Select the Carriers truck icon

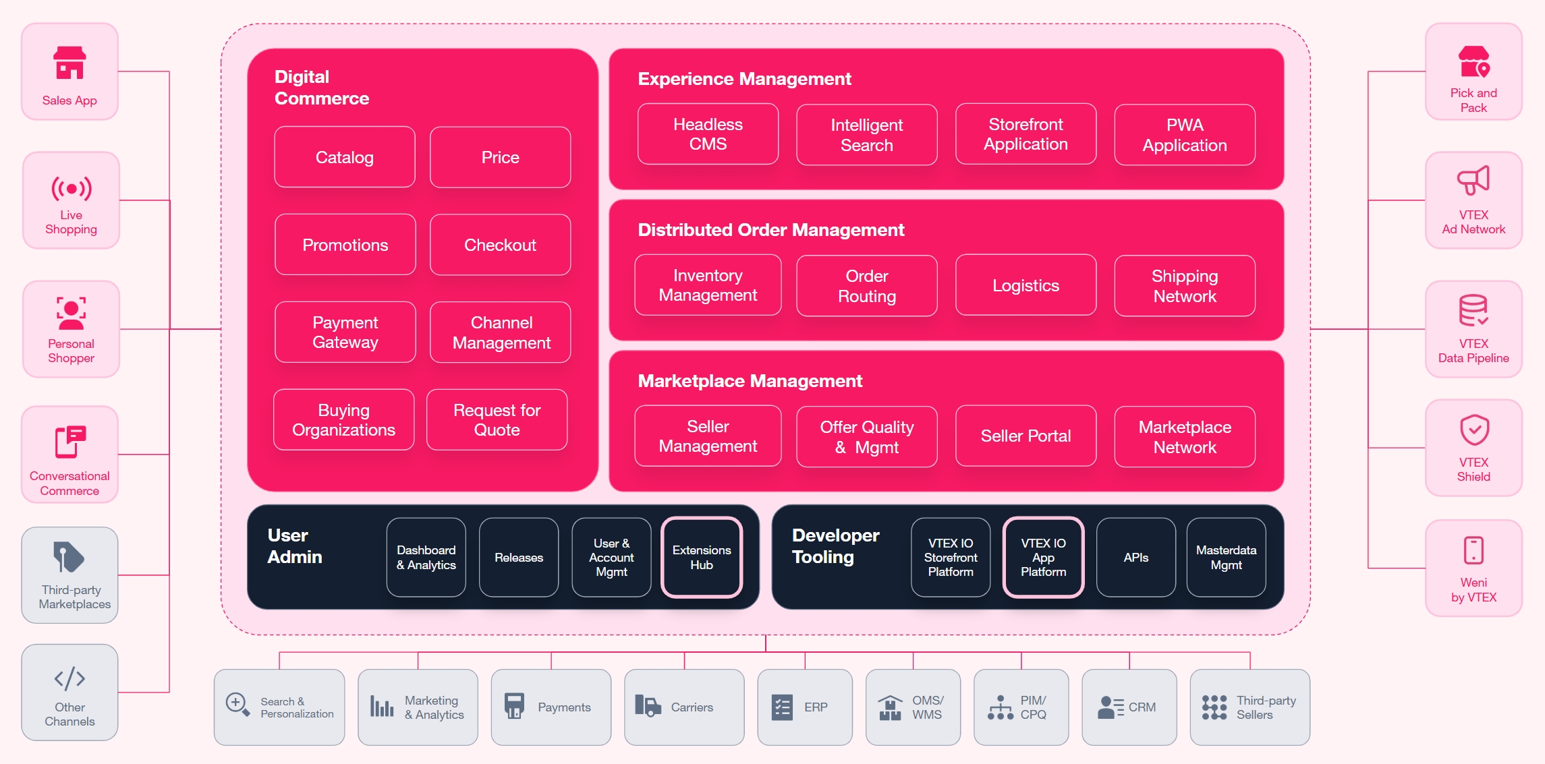coord(648,706)
